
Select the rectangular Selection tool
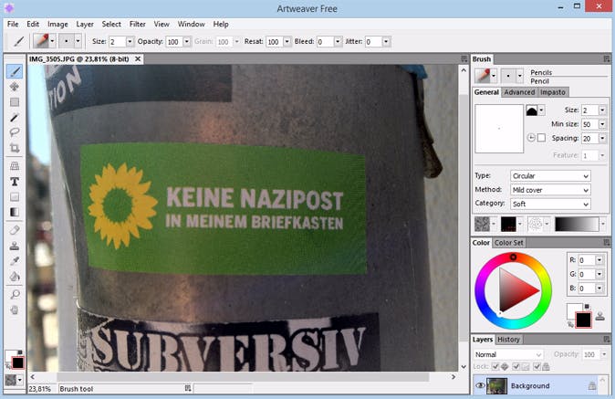(15, 102)
